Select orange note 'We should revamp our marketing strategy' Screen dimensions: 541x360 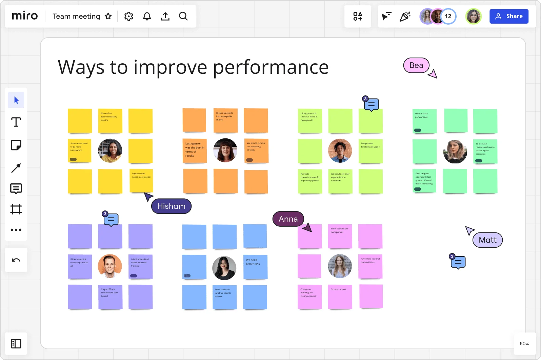256,151
